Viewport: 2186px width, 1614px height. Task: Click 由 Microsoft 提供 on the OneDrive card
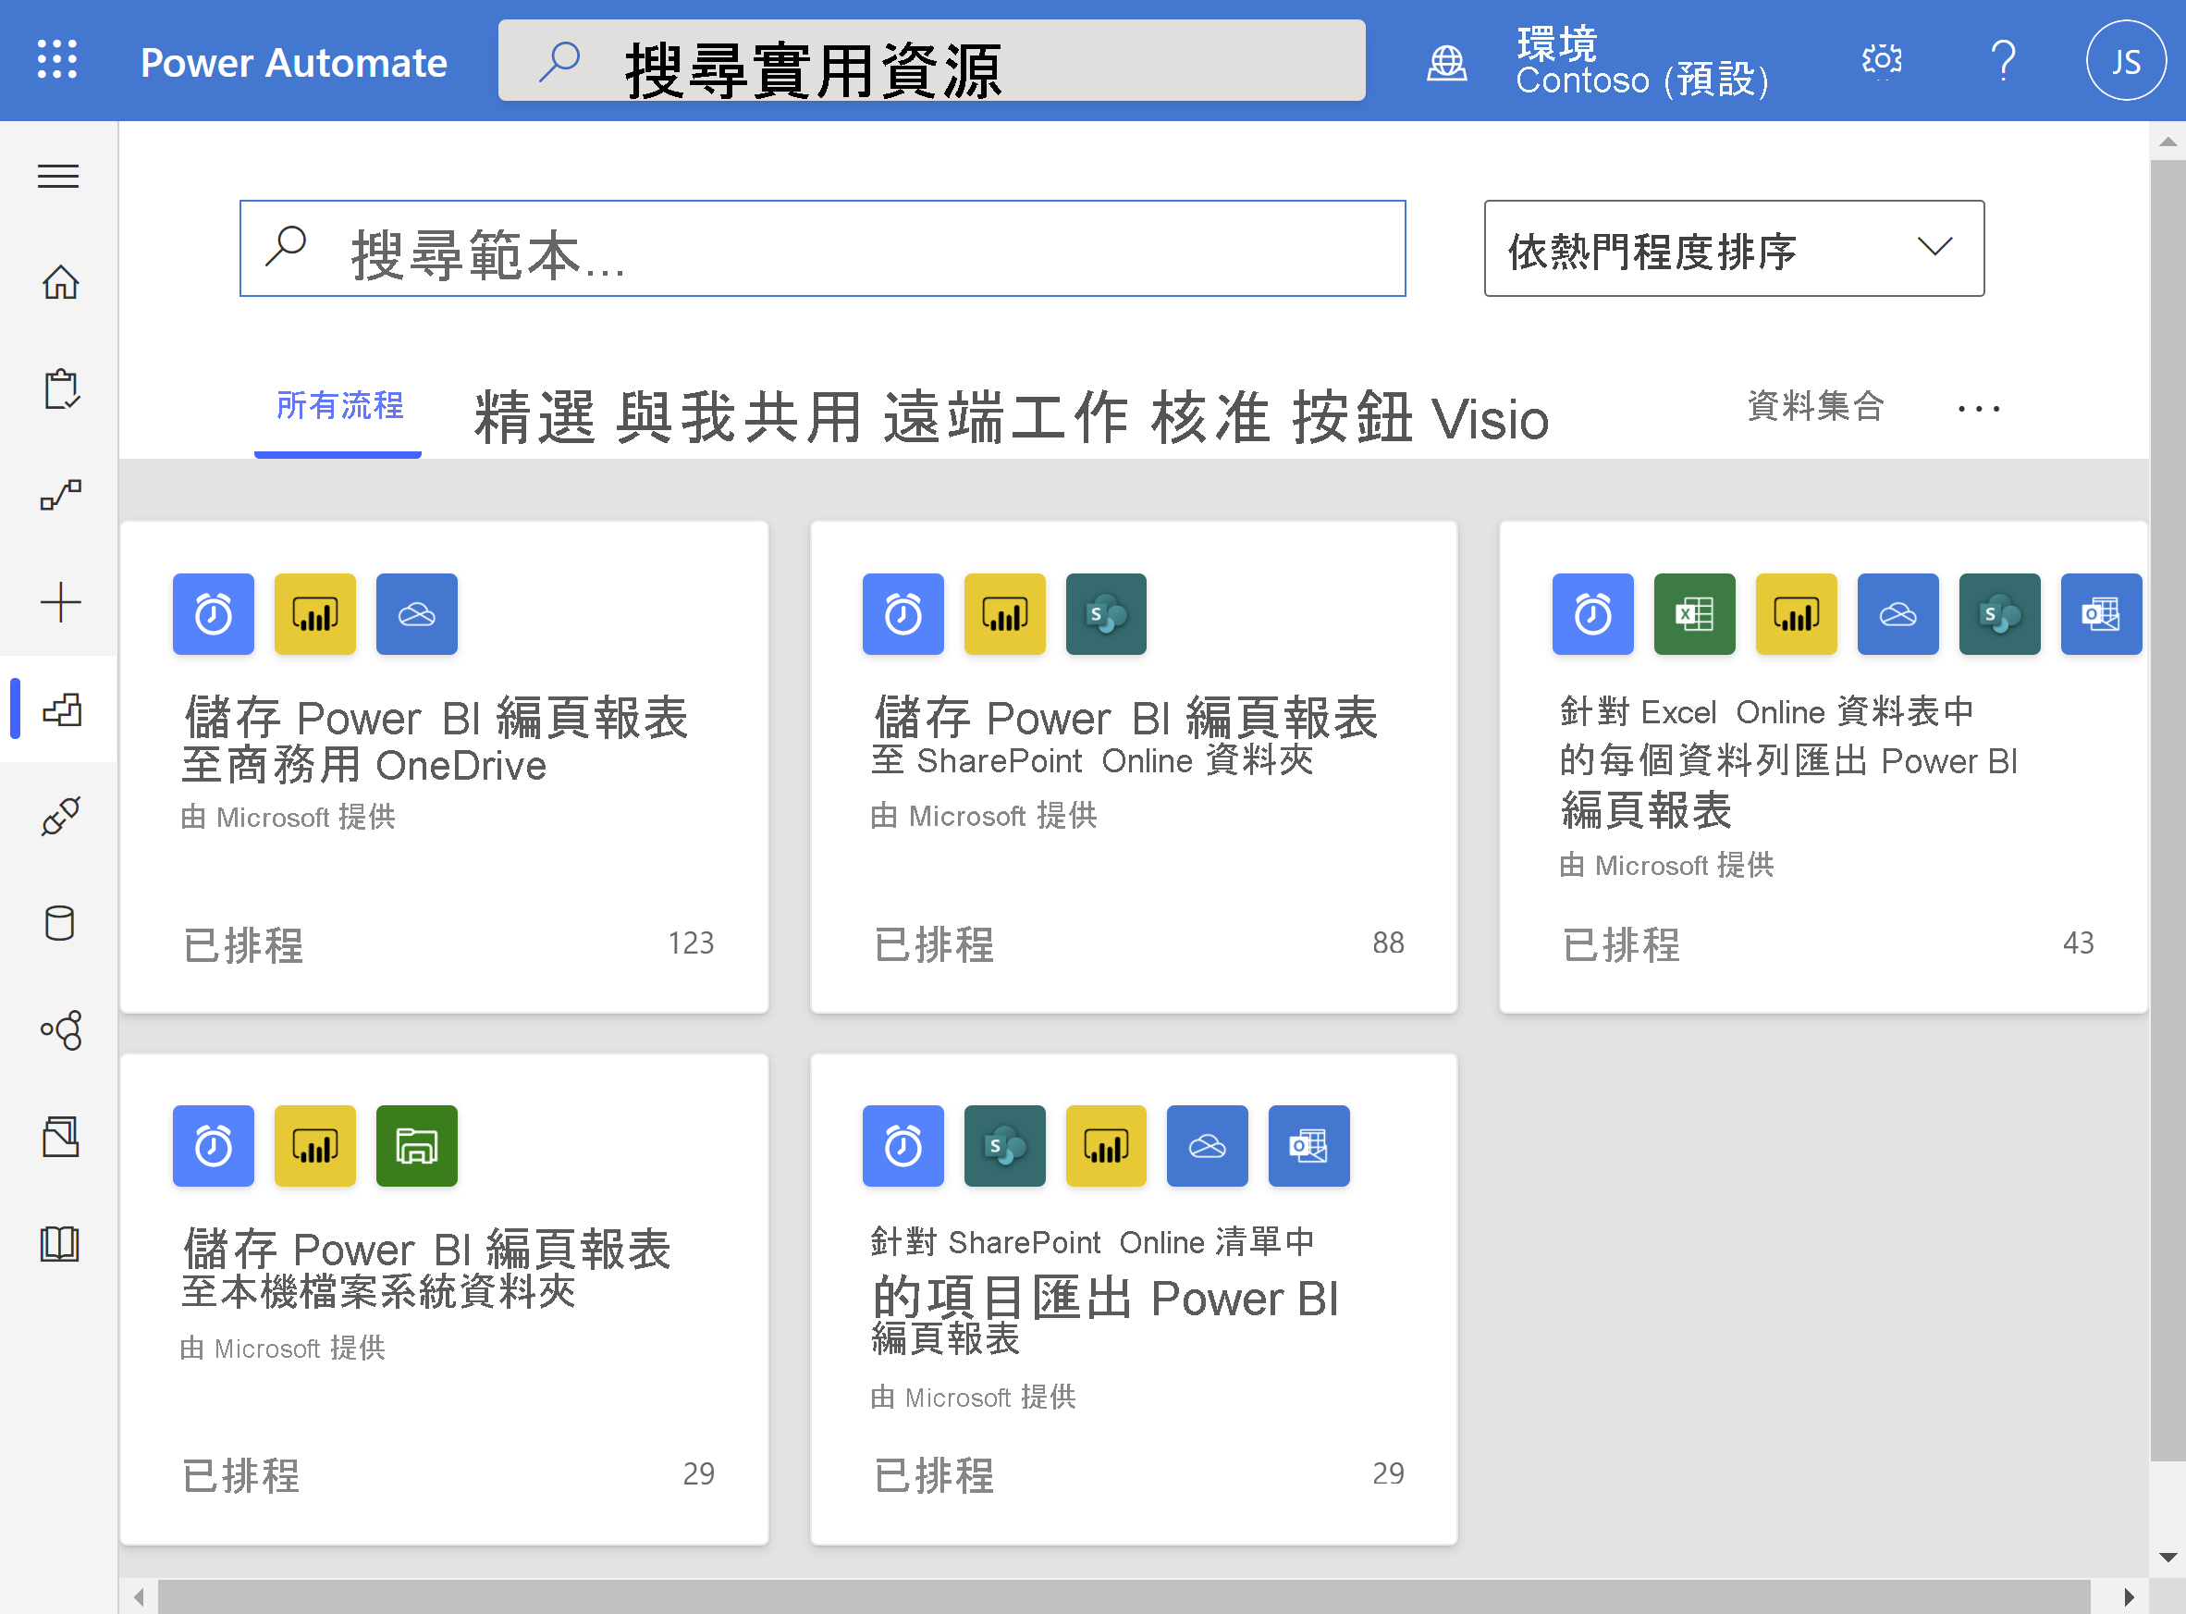[x=289, y=817]
